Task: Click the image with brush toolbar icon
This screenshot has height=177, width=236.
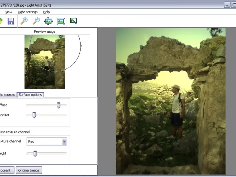Action: [x=73, y=21]
